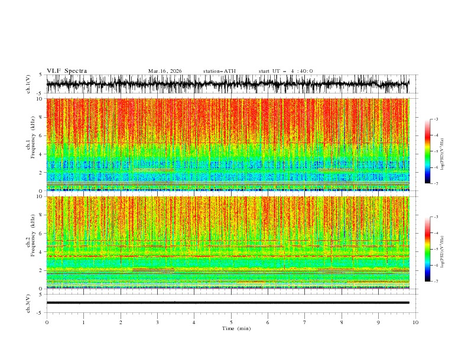
Task: Click the '4' kHz tick on ch.2 spectrogram
Action: [x=41, y=252]
